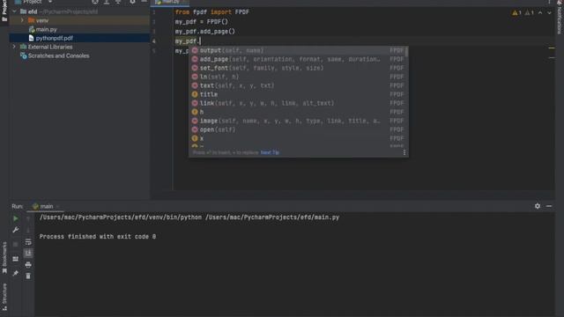Close the main run tab

(x=57, y=207)
